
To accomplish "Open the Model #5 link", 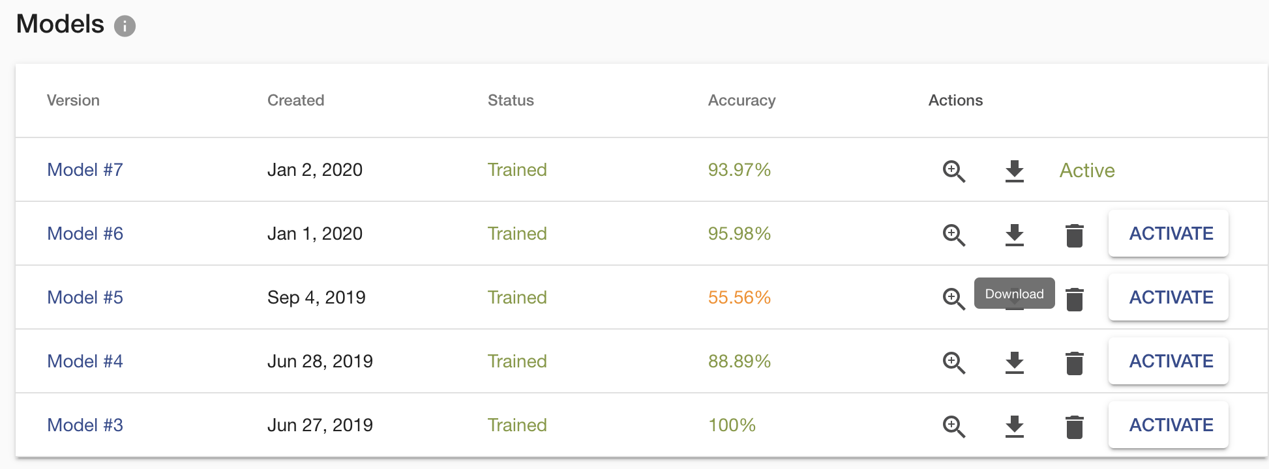I will (x=85, y=298).
